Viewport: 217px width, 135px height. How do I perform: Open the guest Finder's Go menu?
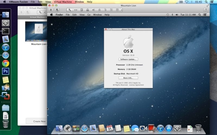pos(89,15)
